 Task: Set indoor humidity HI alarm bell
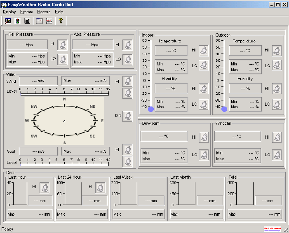click(x=204, y=89)
